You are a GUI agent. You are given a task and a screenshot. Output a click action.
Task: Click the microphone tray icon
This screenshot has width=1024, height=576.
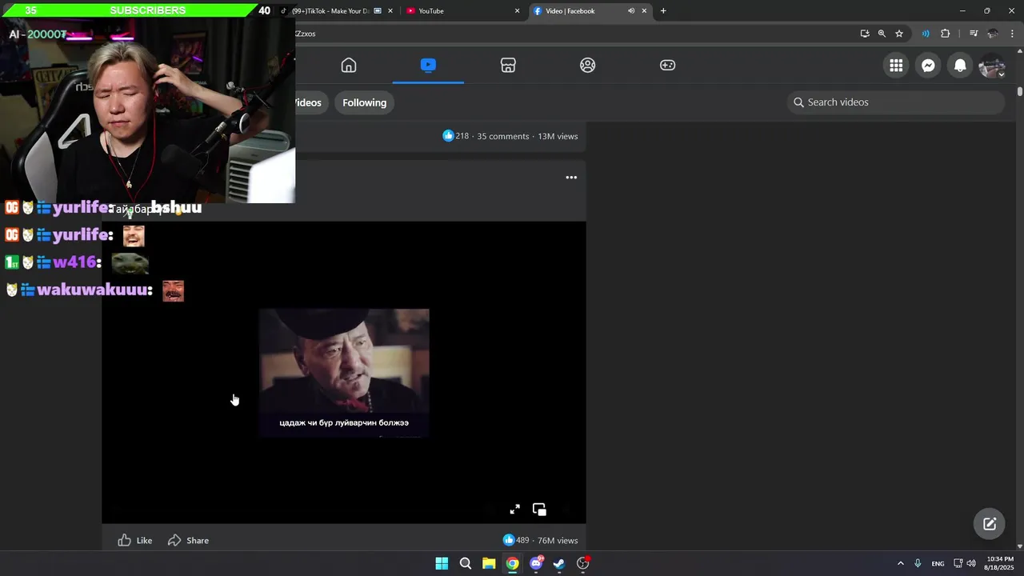(918, 563)
